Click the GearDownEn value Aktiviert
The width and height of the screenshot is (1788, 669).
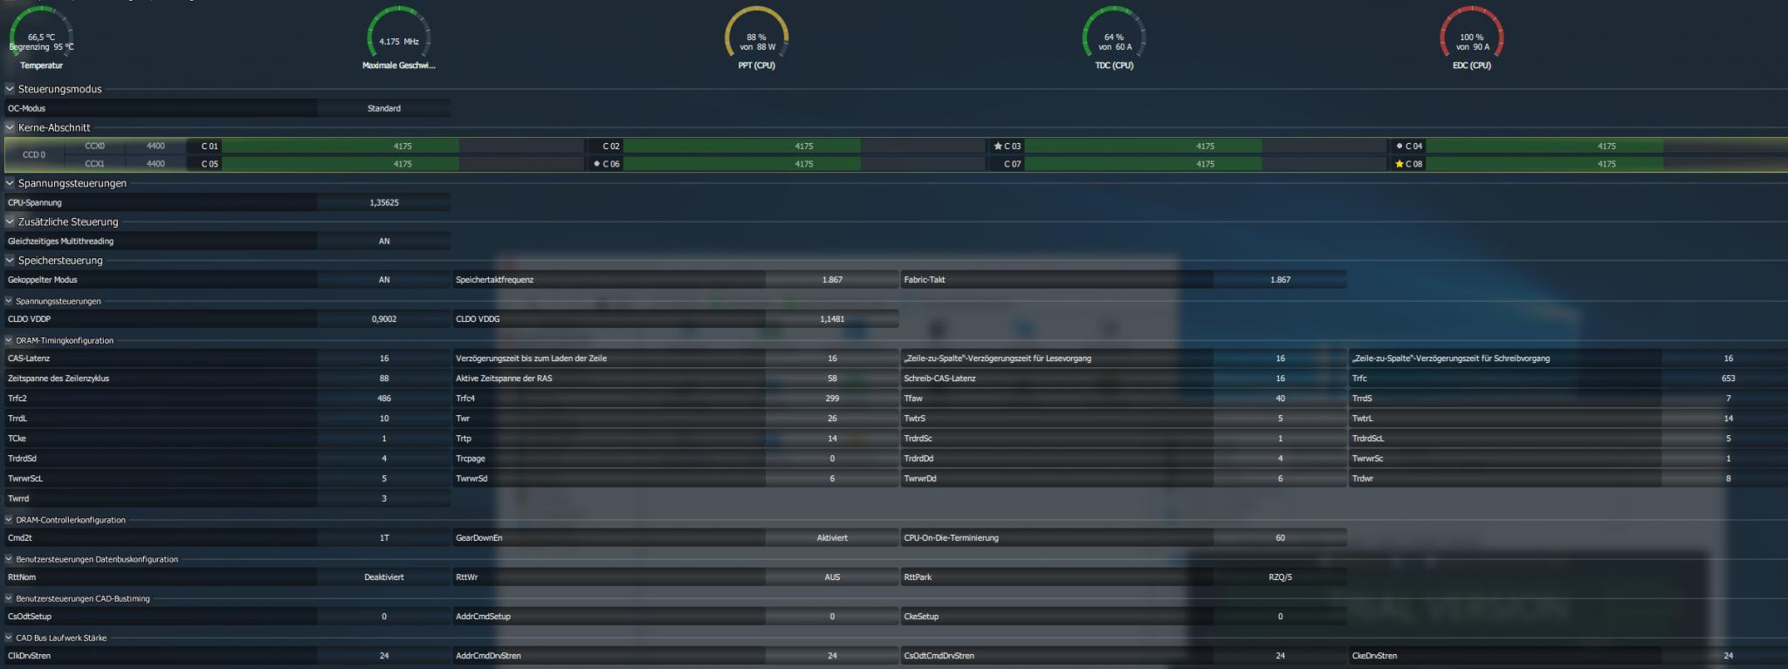pos(832,538)
